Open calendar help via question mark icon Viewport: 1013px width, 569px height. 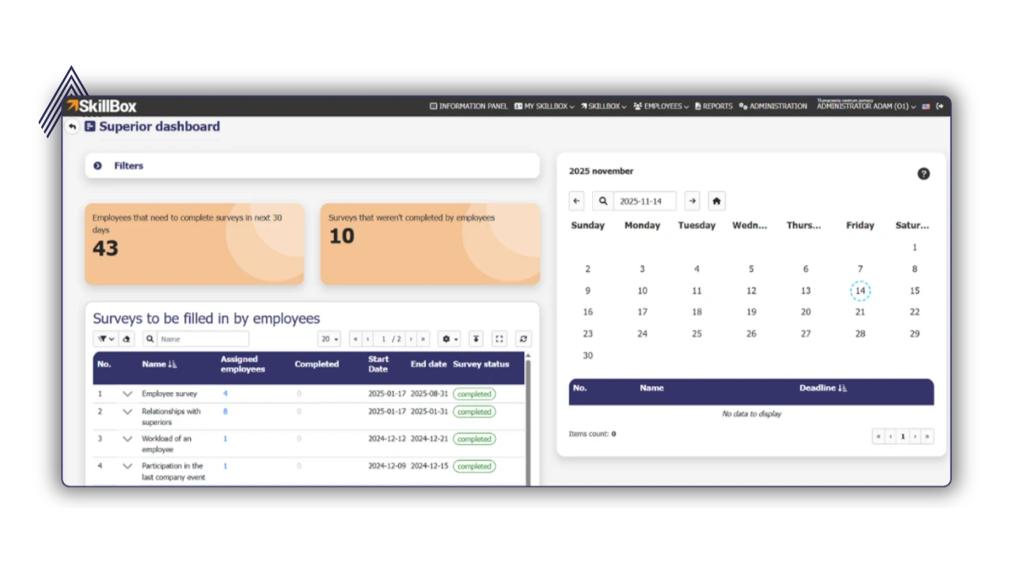pos(923,173)
